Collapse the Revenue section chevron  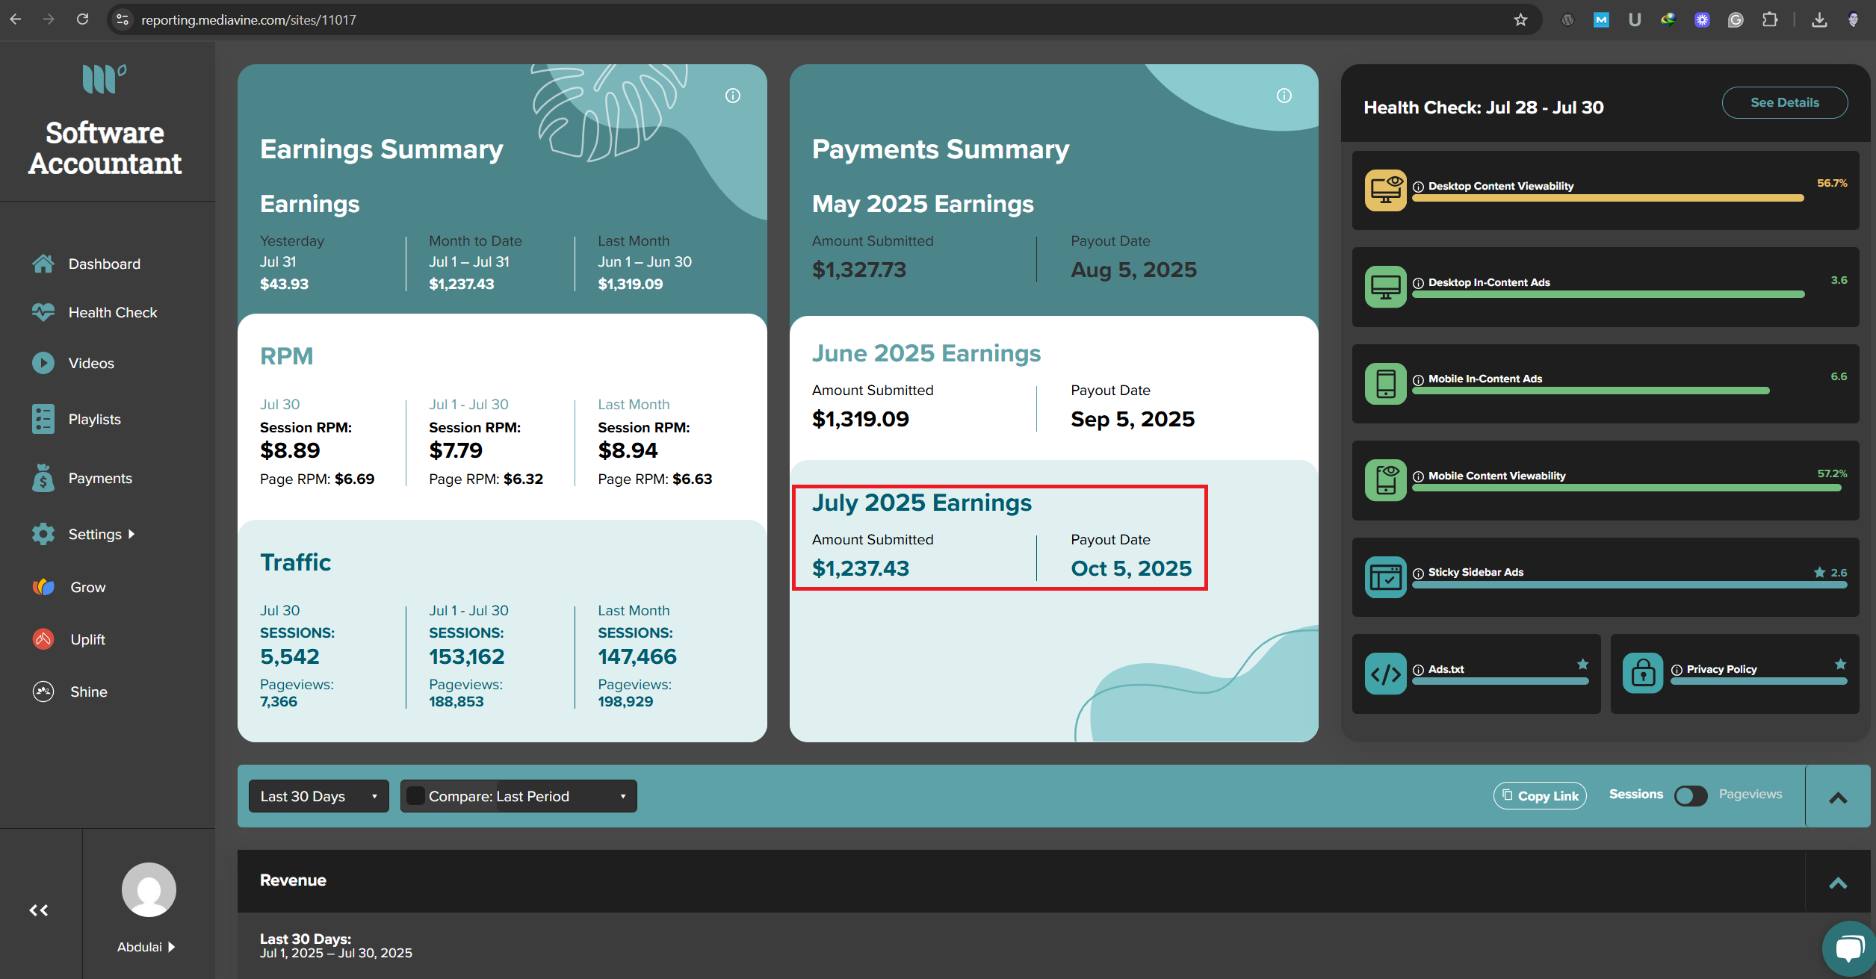[x=1838, y=883]
